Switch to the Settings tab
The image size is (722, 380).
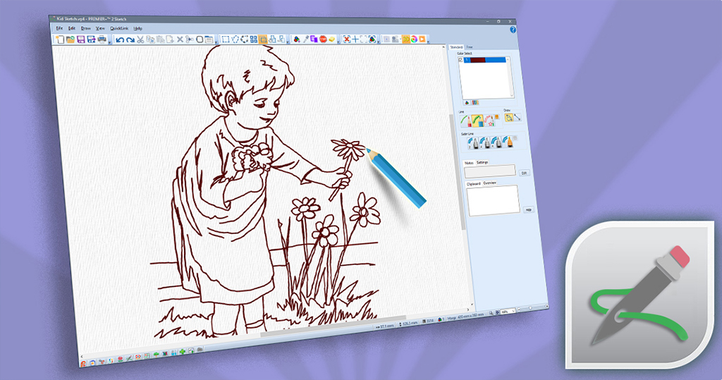[482, 163]
